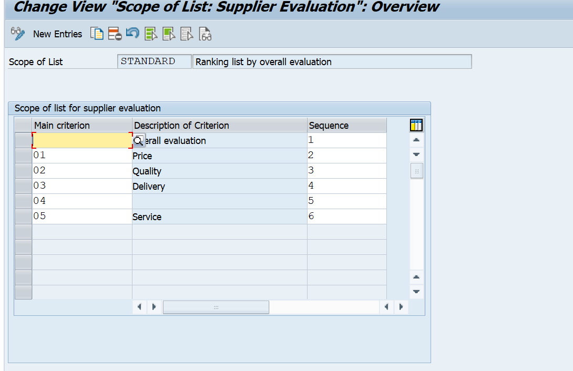573x371 pixels.
Task: Click the upper scroll-up arrow of vertical scrollbar
Action: (x=416, y=140)
